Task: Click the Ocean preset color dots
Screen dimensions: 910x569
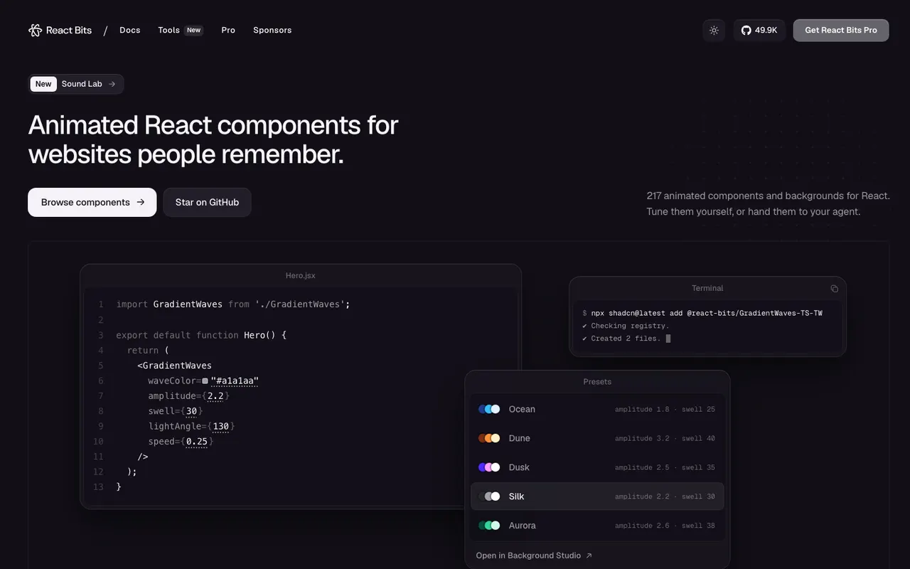Action: click(x=489, y=409)
